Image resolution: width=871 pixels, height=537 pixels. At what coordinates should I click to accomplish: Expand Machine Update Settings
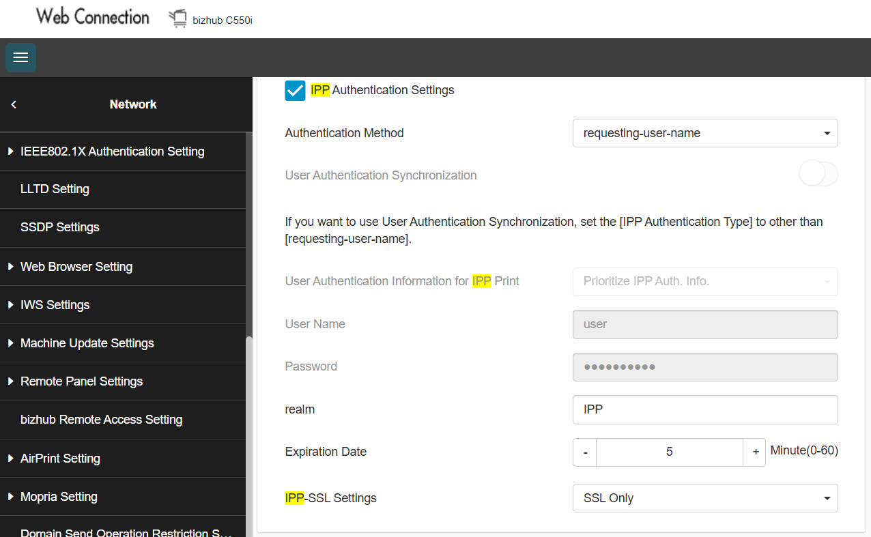87,343
